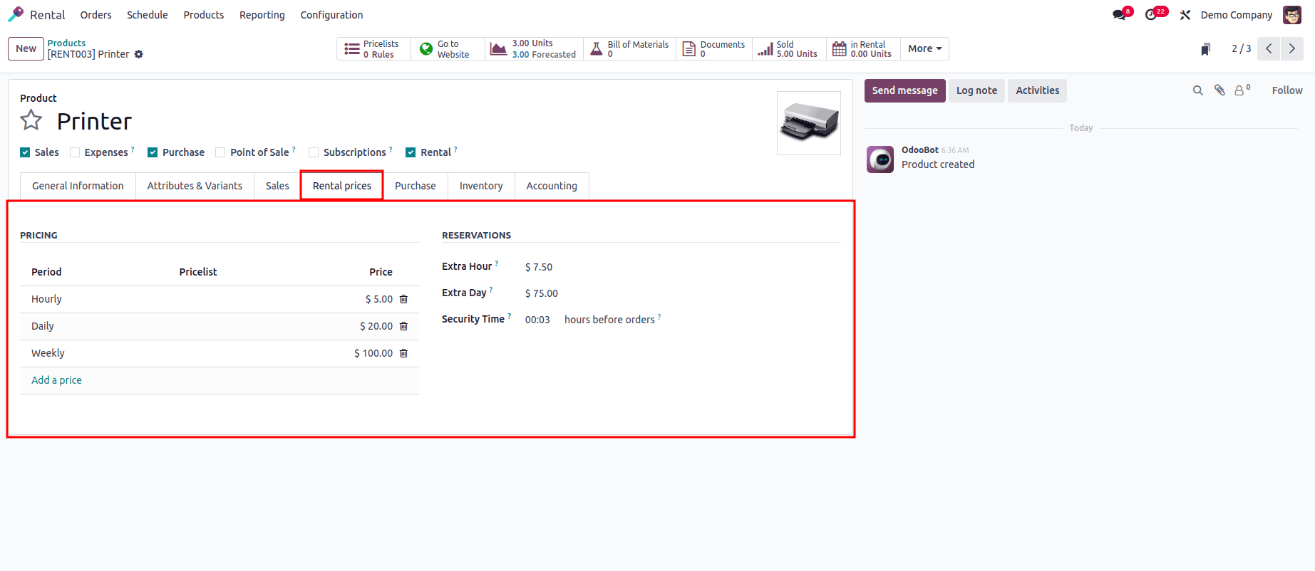Open the Reporting menu
This screenshot has height=571, width=1315.
coord(262,15)
